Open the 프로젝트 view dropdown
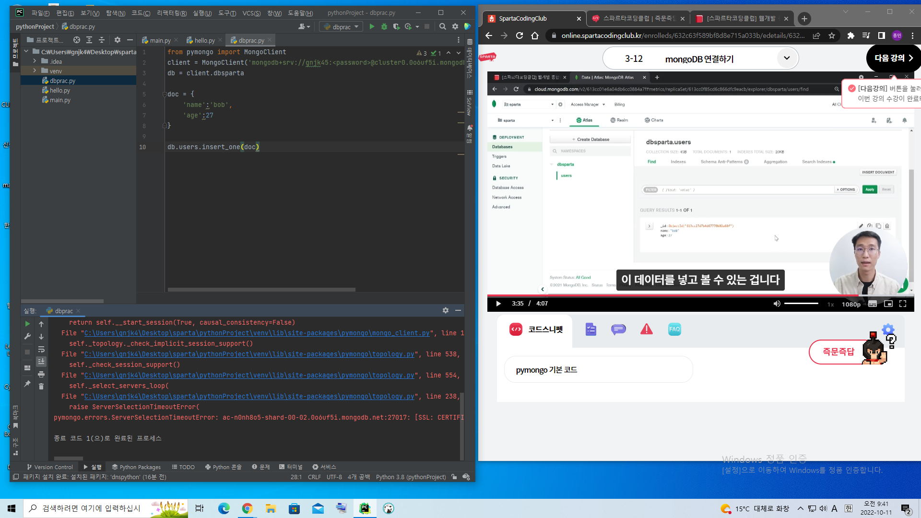921x518 pixels. 46,40
